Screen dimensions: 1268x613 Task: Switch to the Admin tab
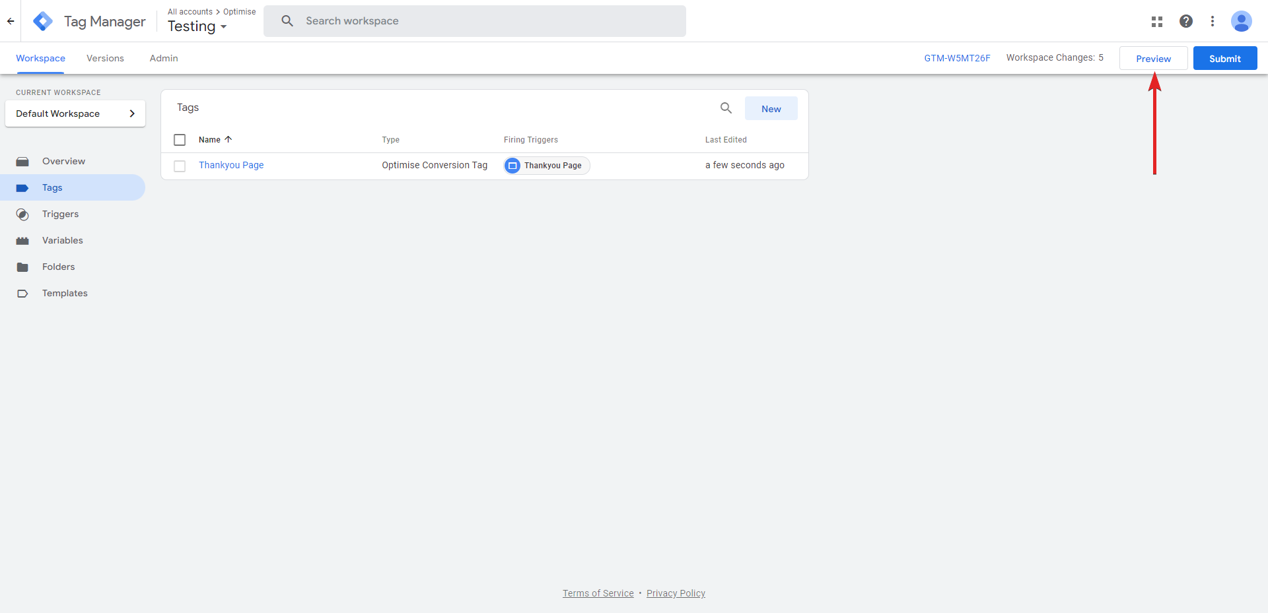point(164,58)
